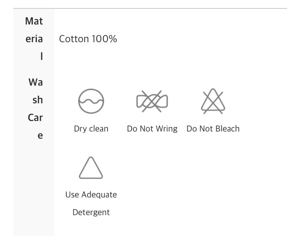Click the Dry clean circle icon
The width and height of the screenshot is (301, 236).
[91, 101]
